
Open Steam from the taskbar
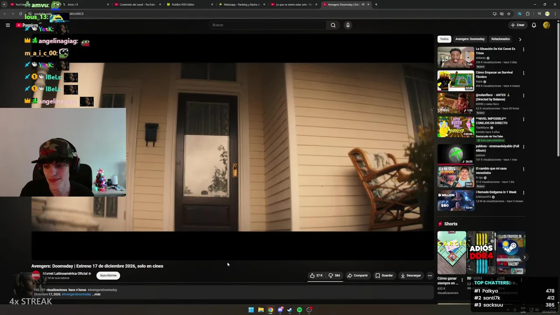[290, 310]
